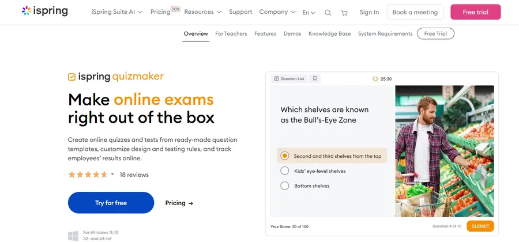
Task: Open the System Requirements tab
Action: 385,33
